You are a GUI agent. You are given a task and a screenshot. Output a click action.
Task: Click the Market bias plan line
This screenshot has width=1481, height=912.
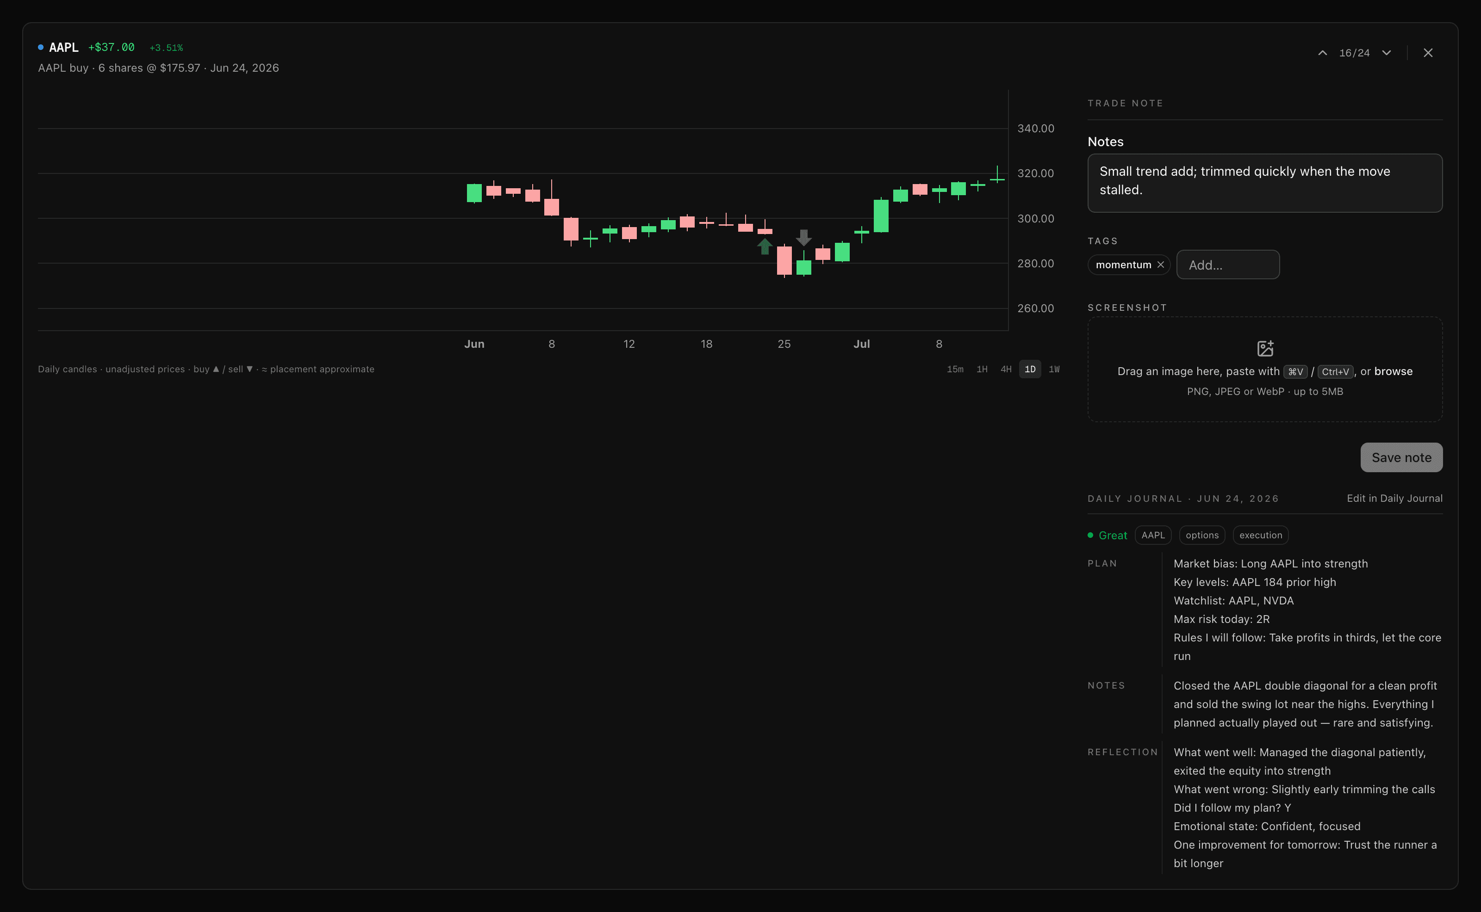pyautogui.click(x=1270, y=563)
